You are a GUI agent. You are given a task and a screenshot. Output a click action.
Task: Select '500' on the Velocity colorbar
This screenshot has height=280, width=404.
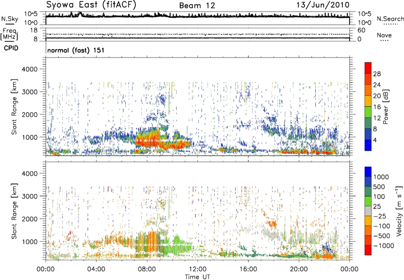379,186
